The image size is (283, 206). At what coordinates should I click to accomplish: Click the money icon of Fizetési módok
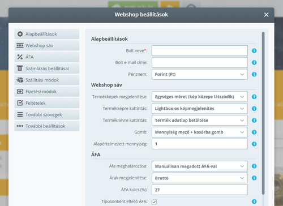pyautogui.click(x=20, y=92)
